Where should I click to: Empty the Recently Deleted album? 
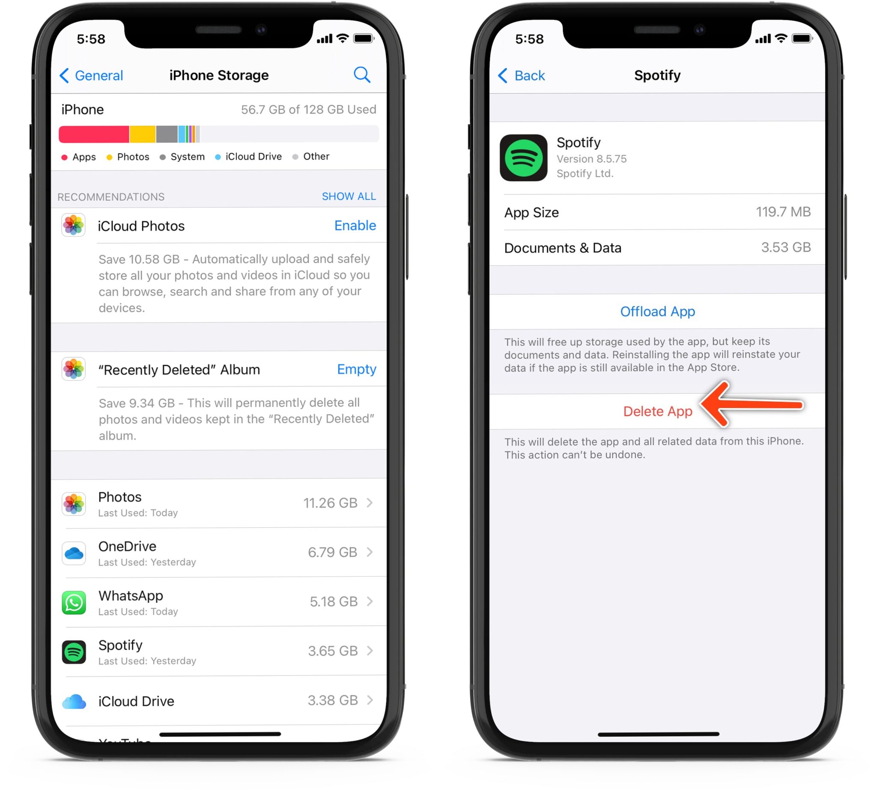click(x=356, y=369)
